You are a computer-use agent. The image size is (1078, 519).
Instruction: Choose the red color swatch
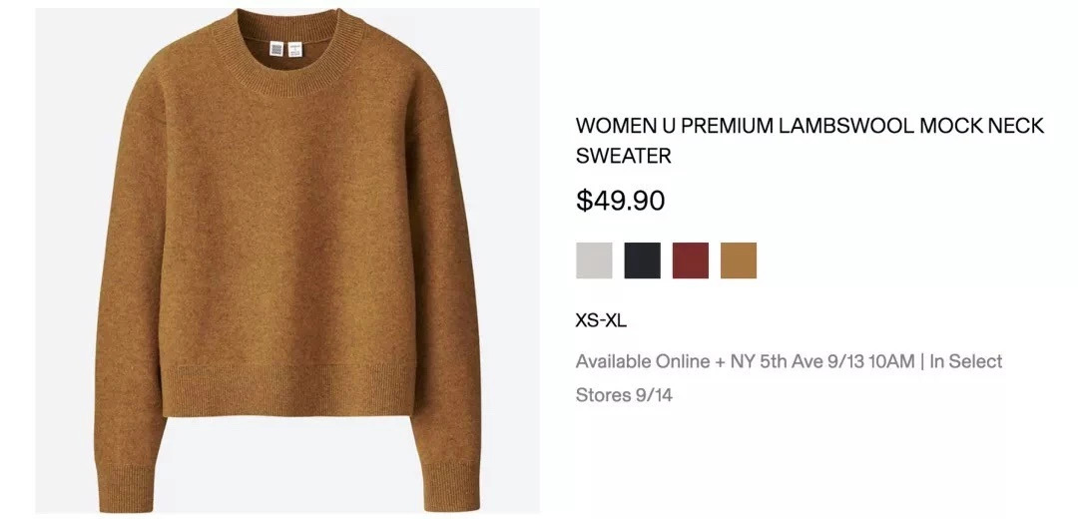click(x=691, y=260)
